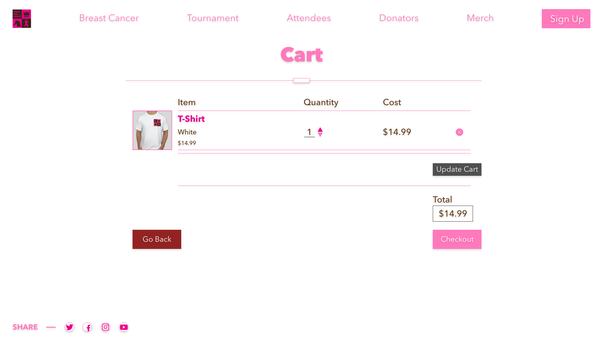Click the Go Back button
Image resolution: width=603 pixels, height=339 pixels.
tap(157, 239)
